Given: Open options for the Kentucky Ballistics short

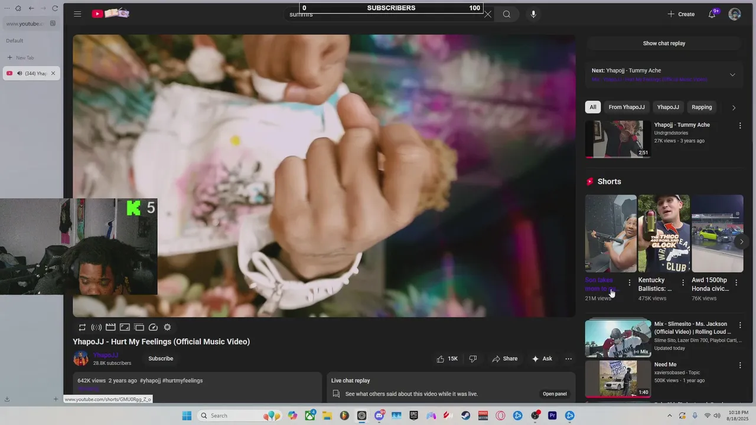Looking at the screenshot, I should click(x=683, y=283).
